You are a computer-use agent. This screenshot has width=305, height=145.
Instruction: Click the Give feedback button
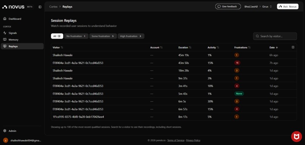coord(228,6)
